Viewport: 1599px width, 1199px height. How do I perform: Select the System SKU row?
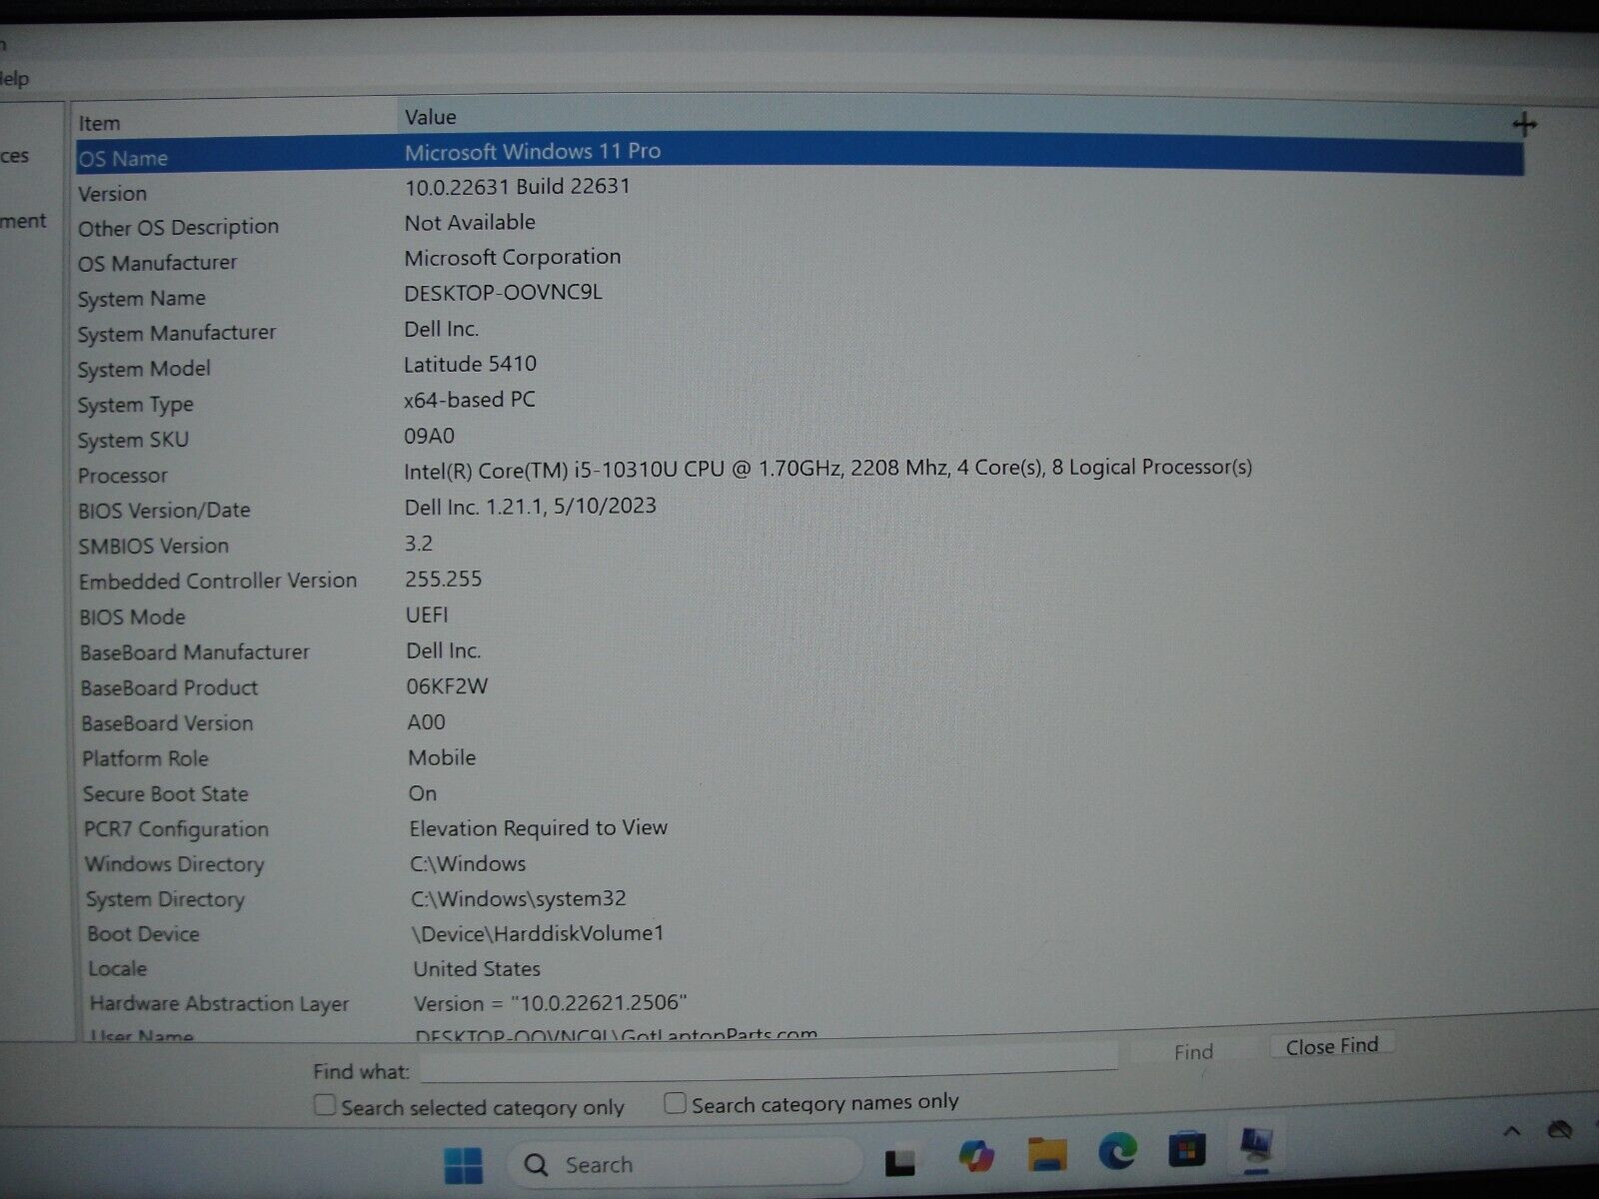click(799, 438)
